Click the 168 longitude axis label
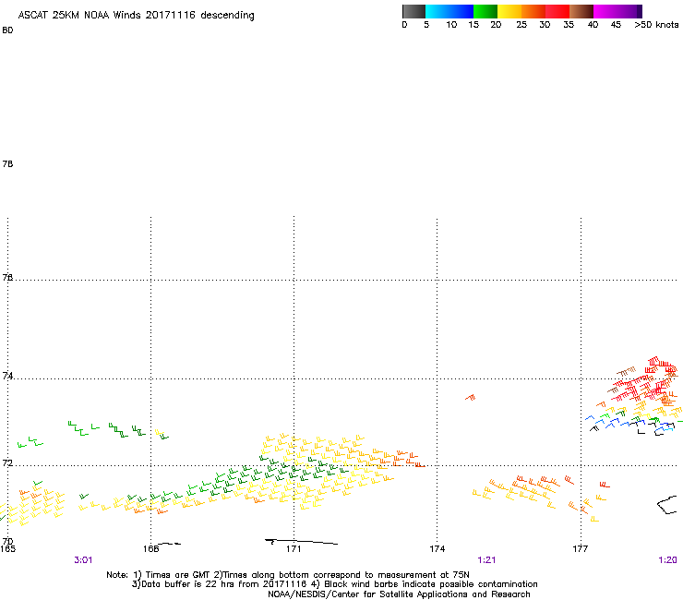Screen dimensions: 683x600 (150, 549)
